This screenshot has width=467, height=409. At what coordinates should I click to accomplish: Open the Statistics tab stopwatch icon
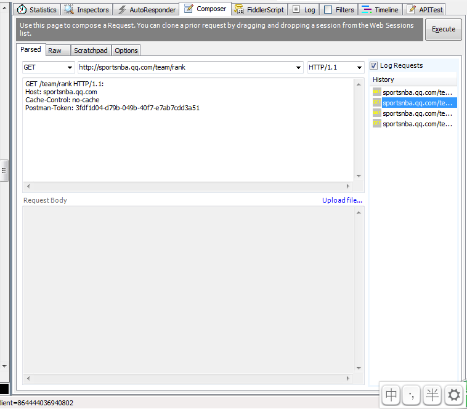coord(22,9)
